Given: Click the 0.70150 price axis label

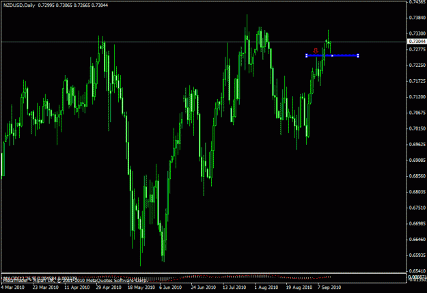Looking at the screenshot, I should click(x=417, y=128).
